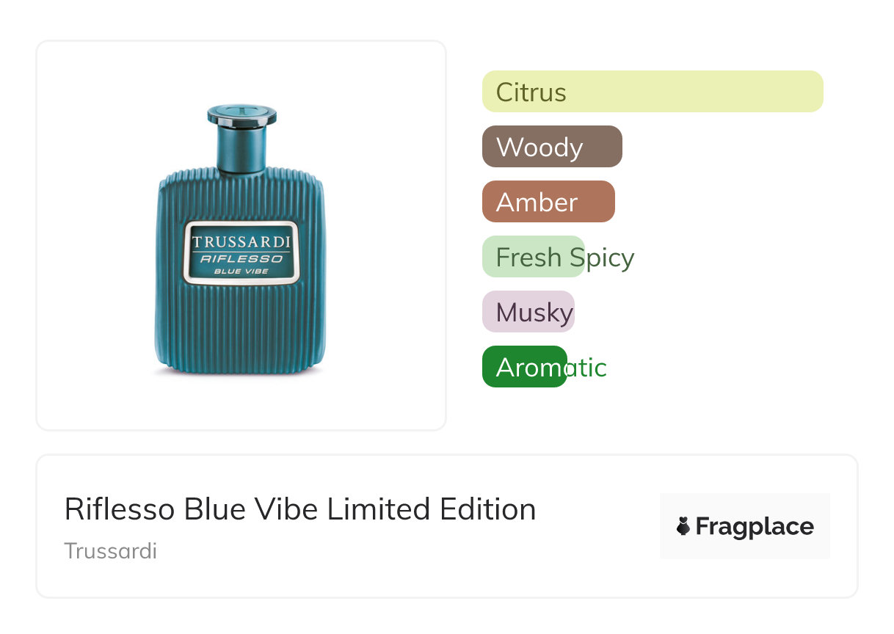The image size is (894, 634).
Task: Choose the Fresh Spicy accord bar
Action: pyautogui.click(x=534, y=257)
